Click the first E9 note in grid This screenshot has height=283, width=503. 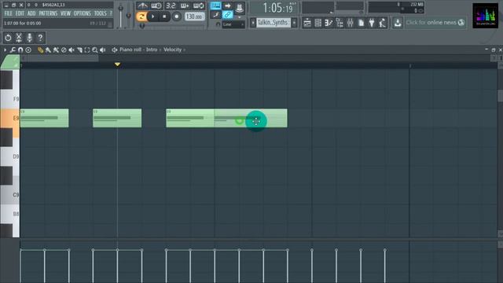coord(44,118)
